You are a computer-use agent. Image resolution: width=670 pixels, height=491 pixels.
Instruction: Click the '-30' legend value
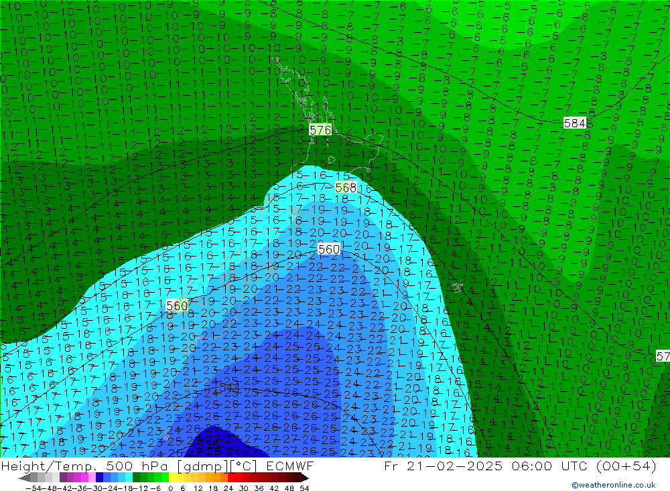95,488
